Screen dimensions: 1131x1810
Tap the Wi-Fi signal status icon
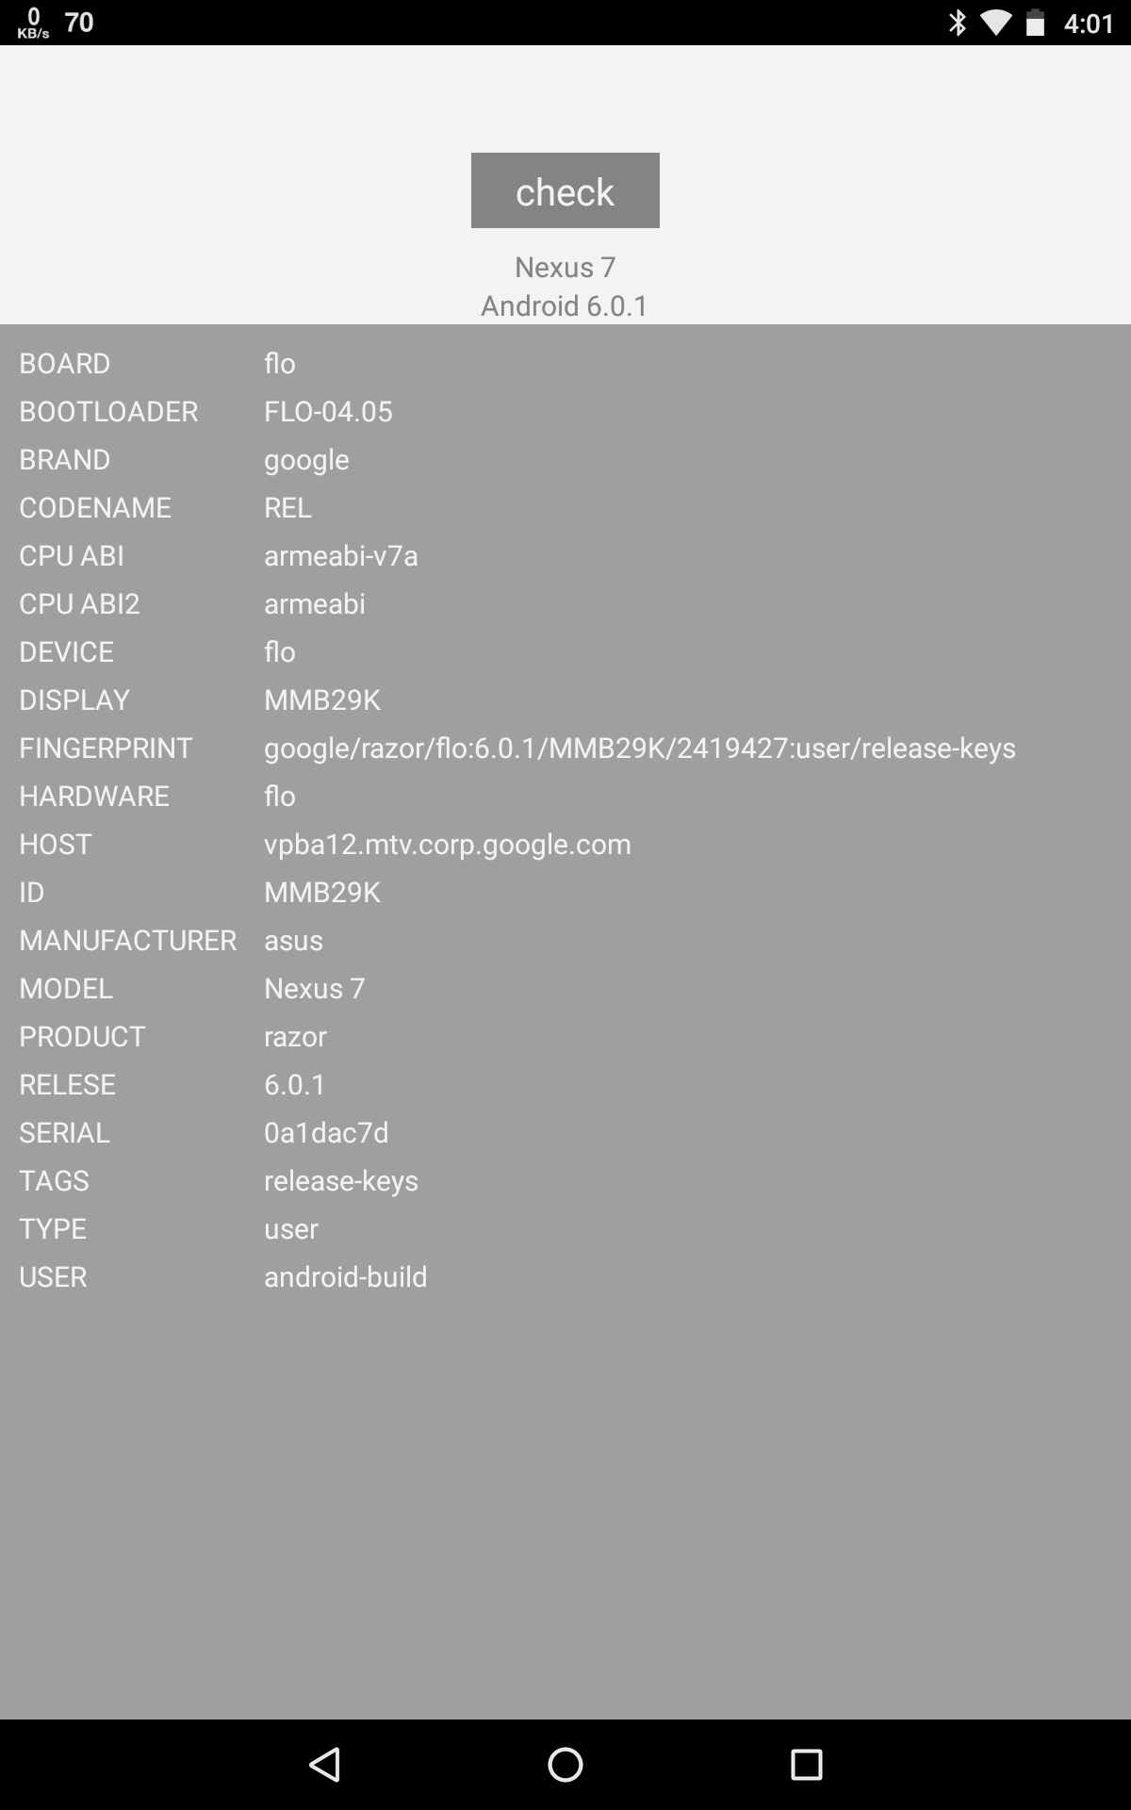995,23
